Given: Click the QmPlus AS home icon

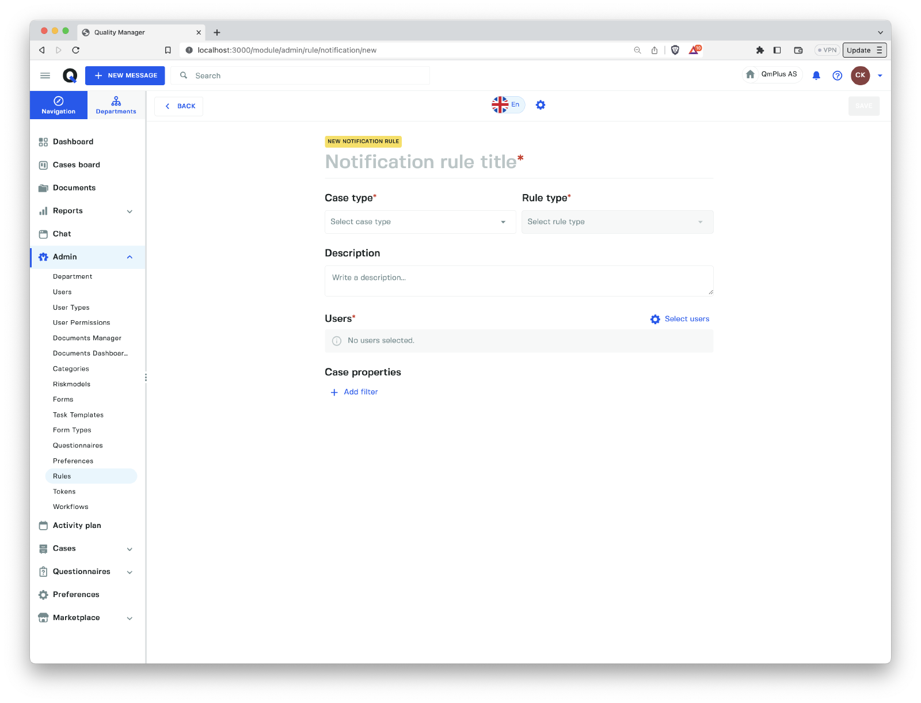Looking at the screenshot, I should pyautogui.click(x=750, y=74).
